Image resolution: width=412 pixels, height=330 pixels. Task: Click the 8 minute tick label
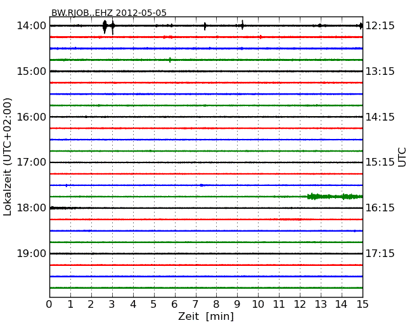(x=216, y=305)
